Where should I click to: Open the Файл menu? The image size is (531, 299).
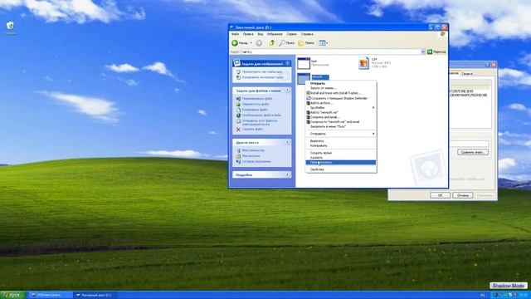(x=235, y=34)
